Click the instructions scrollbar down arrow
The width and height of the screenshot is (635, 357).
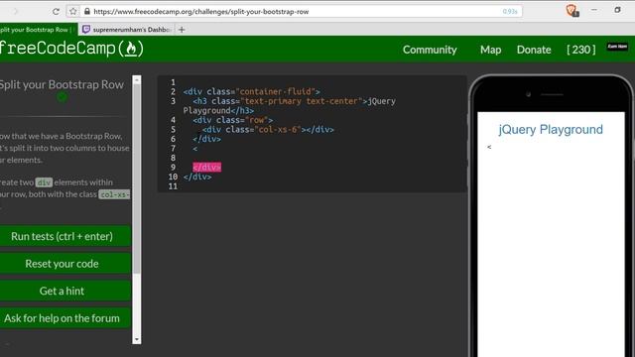coord(137,339)
